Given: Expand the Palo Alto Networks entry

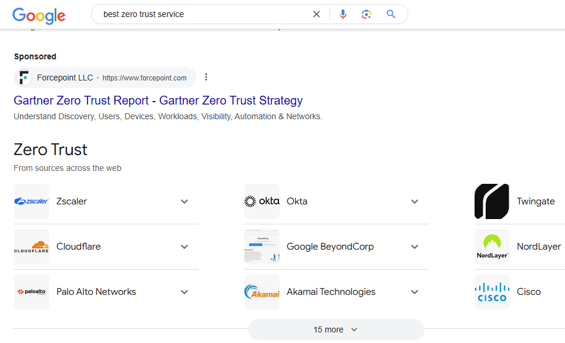Looking at the screenshot, I should pos(184,292).
